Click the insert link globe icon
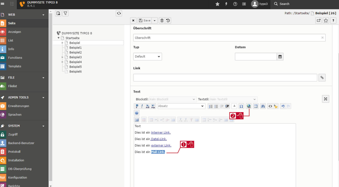The width and height of the screenshot is (339, 187). pos(249,106)
